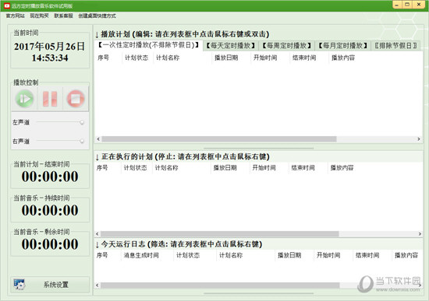This screenshot has width=429, height=301.
Task: Open 系统设置 button
Action: [x=50, y=285]
